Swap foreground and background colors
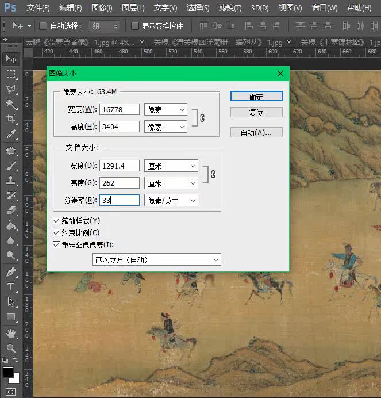Viewport: 381px width, 398px height. [x=16, y=360]
